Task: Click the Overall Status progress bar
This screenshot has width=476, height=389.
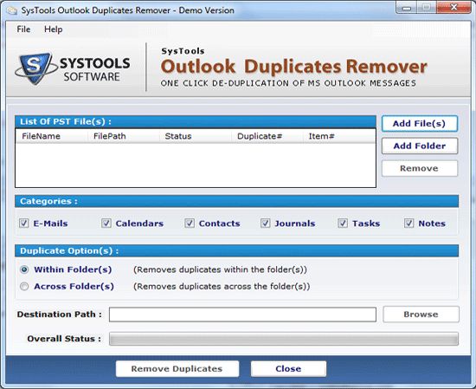Action: click(284, 339)
